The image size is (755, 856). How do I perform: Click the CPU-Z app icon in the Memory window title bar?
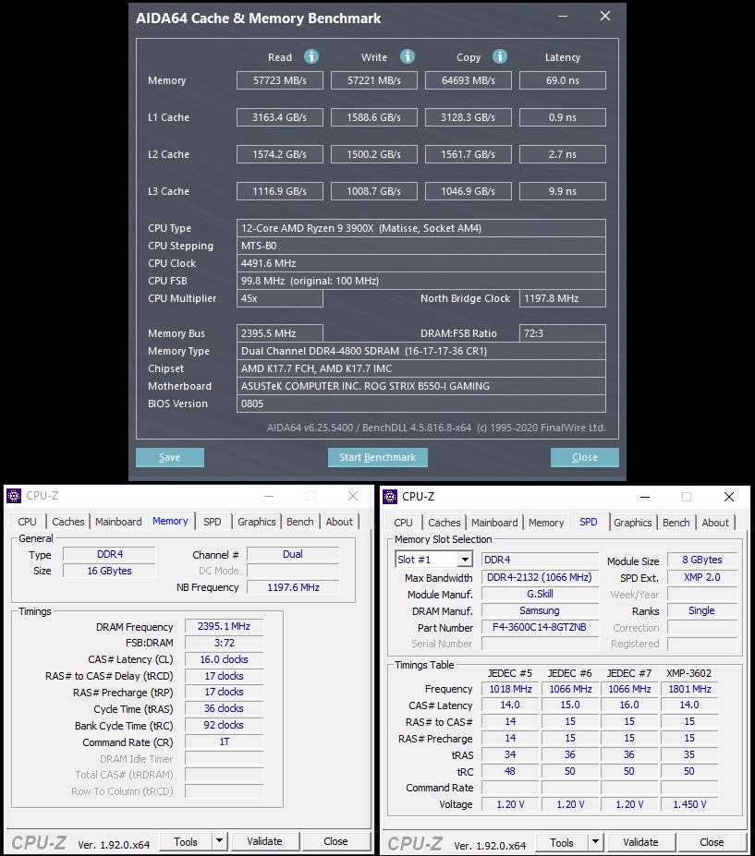(14, 496)
